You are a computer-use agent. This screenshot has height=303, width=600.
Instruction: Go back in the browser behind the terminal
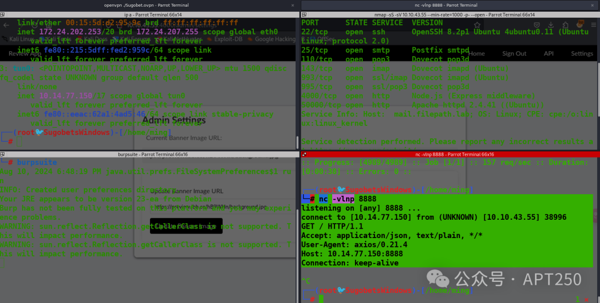click(x=6, y=25)
